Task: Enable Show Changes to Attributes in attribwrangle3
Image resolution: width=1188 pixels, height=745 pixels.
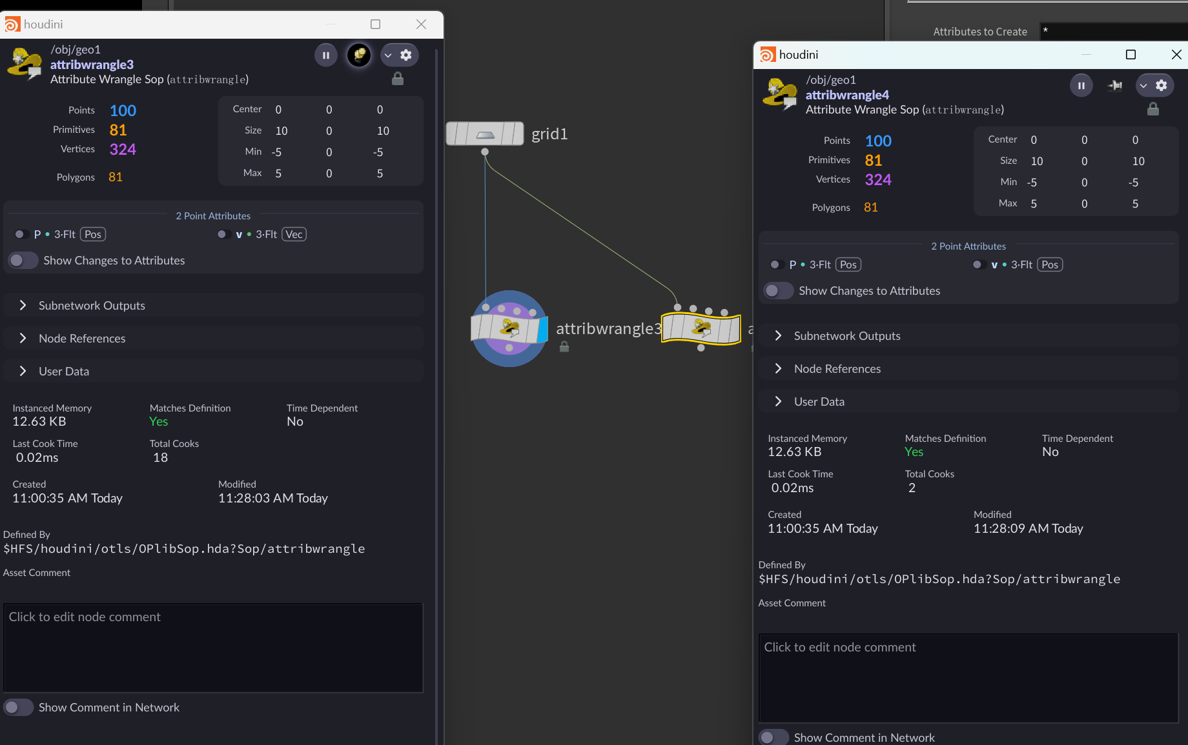Action: tap(23, 261)
